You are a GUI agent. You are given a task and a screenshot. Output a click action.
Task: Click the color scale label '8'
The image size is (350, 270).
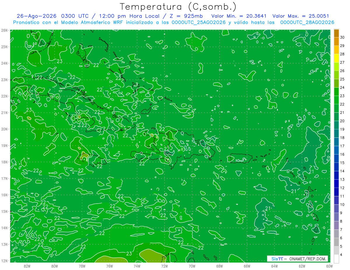pyautogui.click(x=341, y=221)
